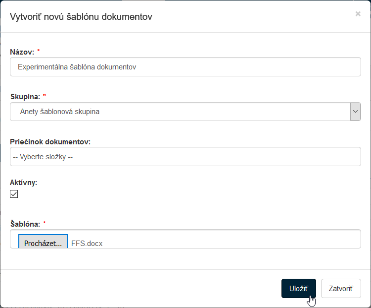
Task: Click the Názov text input field
Action: pyautogui.click(x=185, y=66)
